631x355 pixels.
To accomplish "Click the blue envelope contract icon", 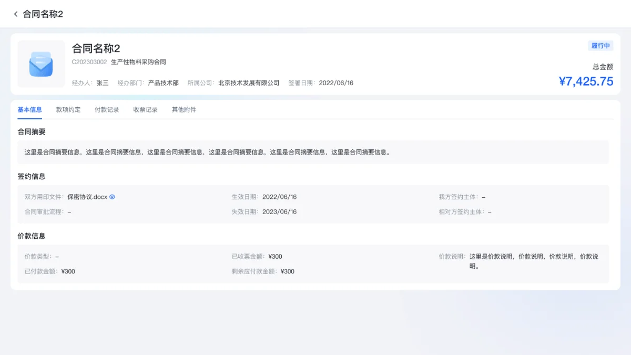I will (41, 64).
